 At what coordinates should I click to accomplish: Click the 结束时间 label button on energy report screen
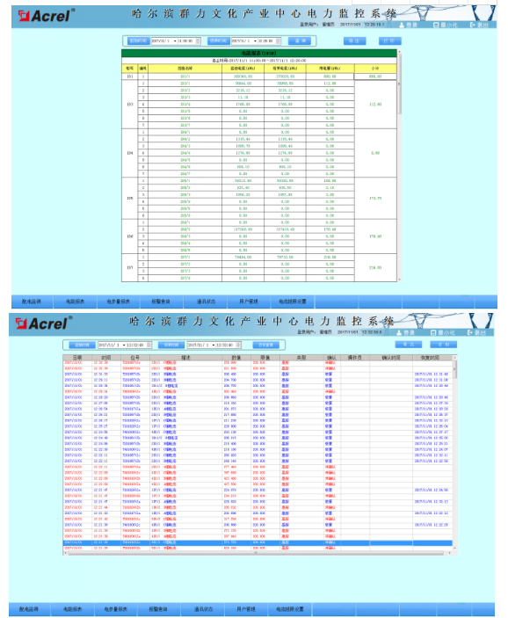[219, 41]
